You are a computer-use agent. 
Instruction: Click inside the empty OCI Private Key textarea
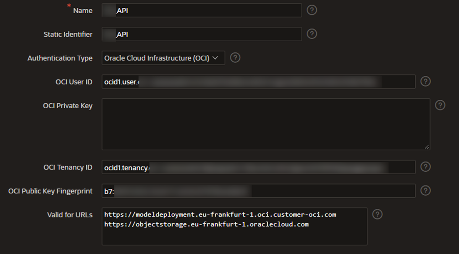tap(265, 124)
